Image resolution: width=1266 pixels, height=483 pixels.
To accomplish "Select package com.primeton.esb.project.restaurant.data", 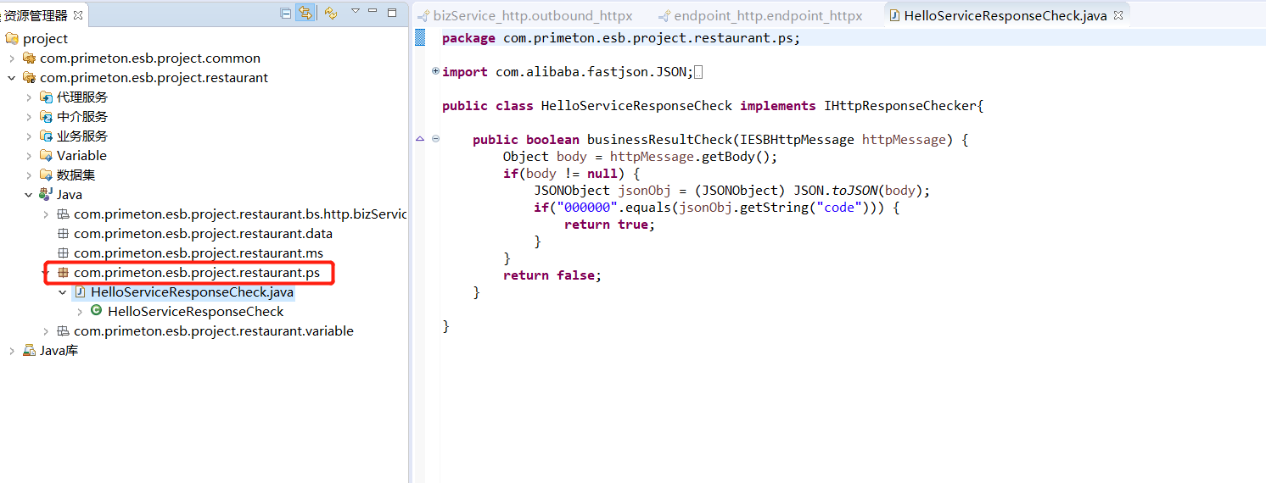I will [x=203, y=234].
